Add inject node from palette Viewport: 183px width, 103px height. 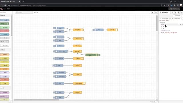point(5,20)
